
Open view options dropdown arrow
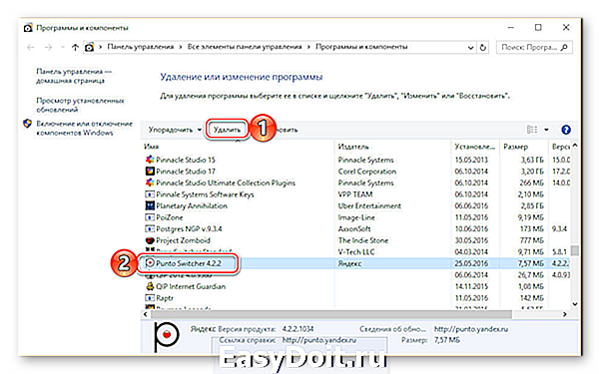click(546, 130)
